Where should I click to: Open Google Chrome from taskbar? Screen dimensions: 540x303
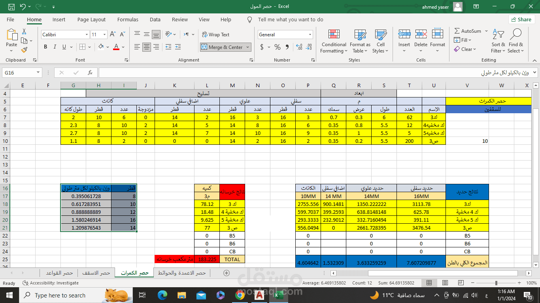click(240, 295)
